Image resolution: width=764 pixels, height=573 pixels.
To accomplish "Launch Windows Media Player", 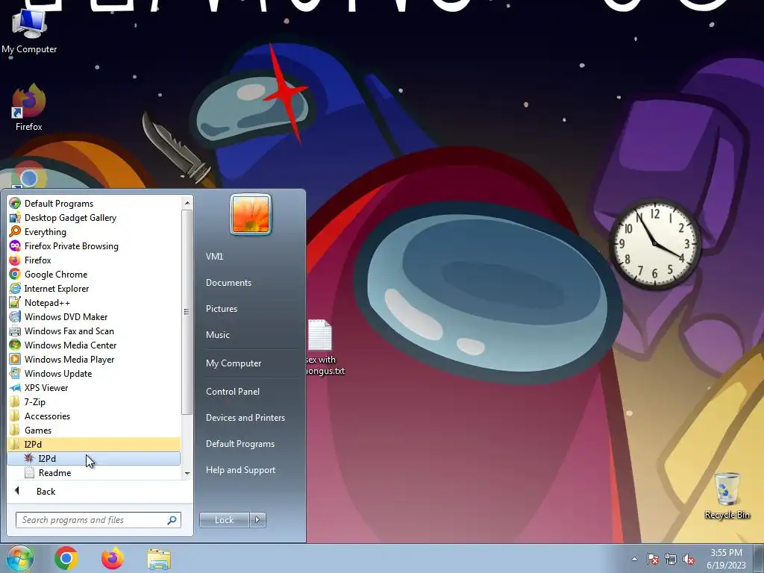I will [x=94, y=359].
